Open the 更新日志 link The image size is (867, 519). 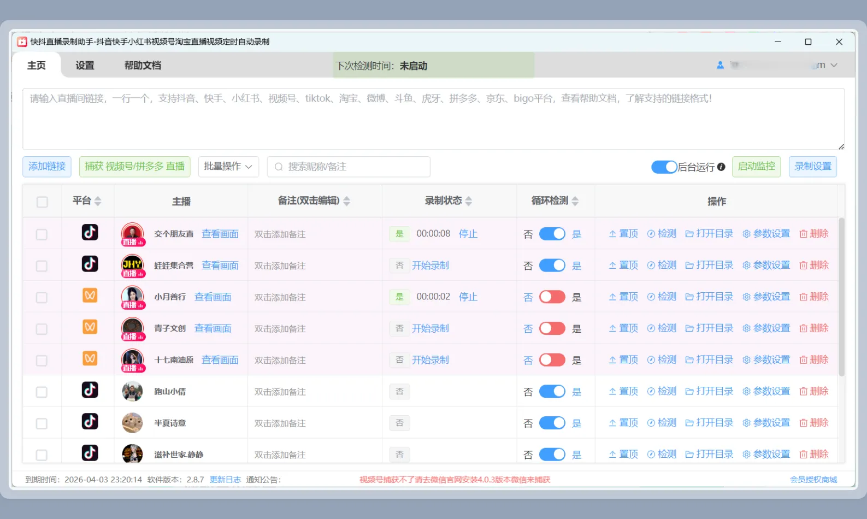tap(225, 480)
